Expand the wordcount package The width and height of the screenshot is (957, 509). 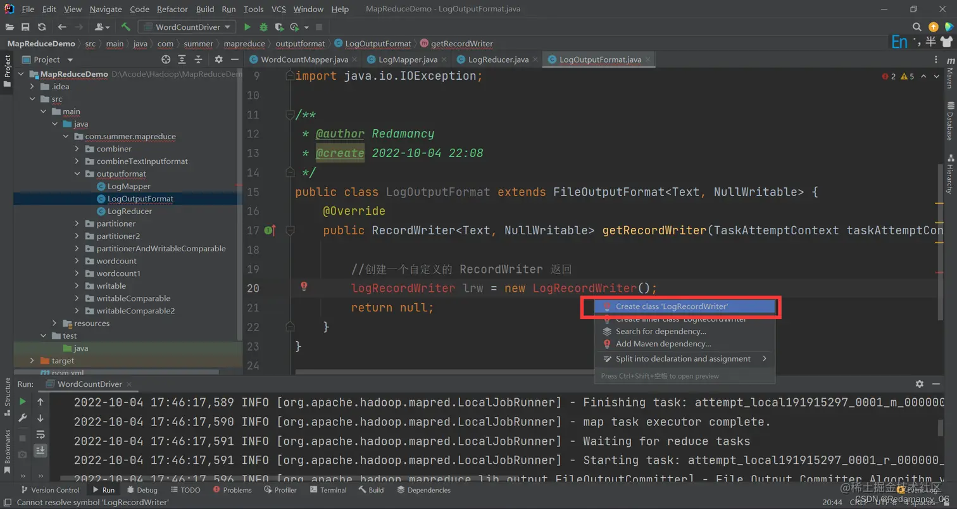(77, 261)
